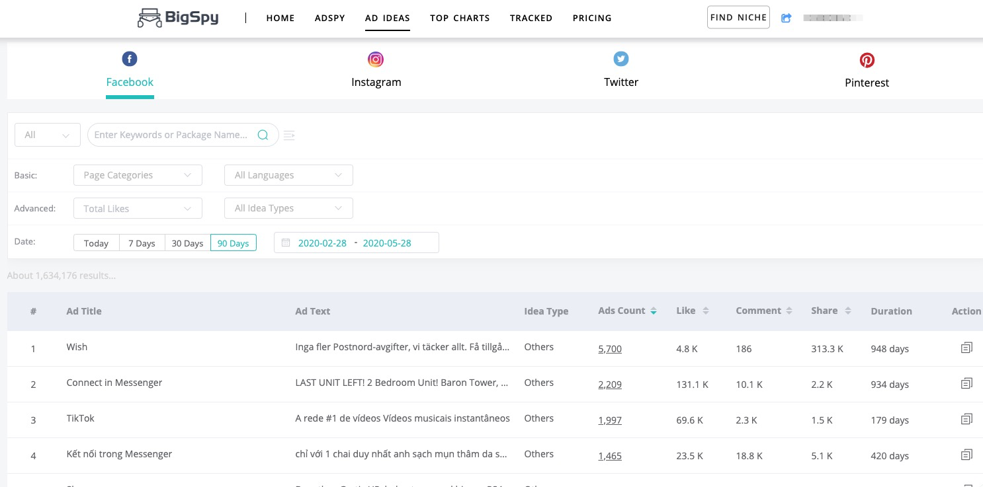Viewport: 983px width, 487px height.
Task: Click the search magnifier icon
Action: click(x=263, y=135)
